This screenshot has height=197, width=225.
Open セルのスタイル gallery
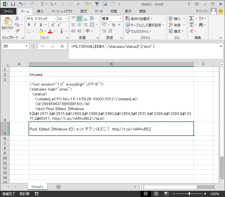[138, 31]
